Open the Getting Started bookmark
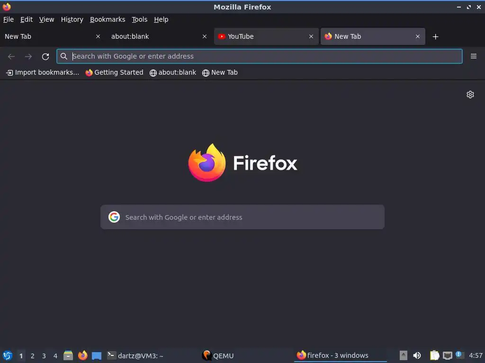Image resolution: width=485 pixels, height=363 pixels. click(x=114, y=72)
